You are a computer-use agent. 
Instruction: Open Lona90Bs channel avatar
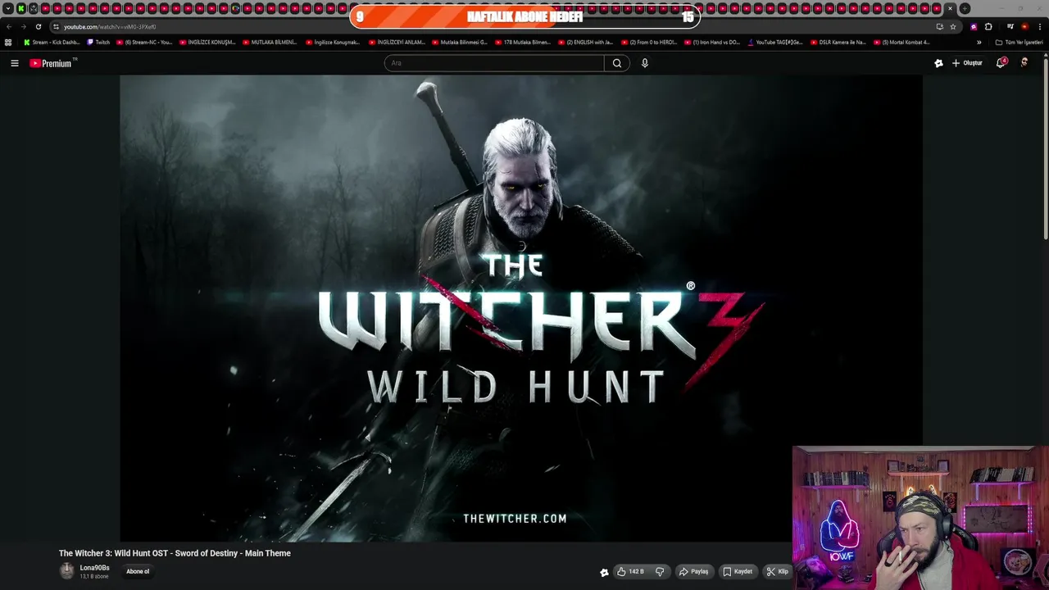[67, 571]
